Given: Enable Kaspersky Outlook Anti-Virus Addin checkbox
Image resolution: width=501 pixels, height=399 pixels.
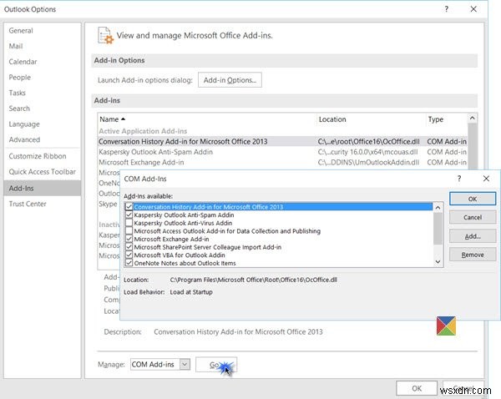Looking at the screenshot, I should 129,223.
